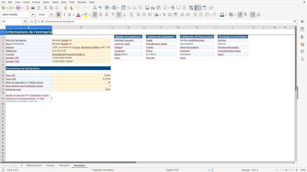The width and height of the screenshot is (307, 172).
Task: Increase cell indent
Action: point(195,15)
